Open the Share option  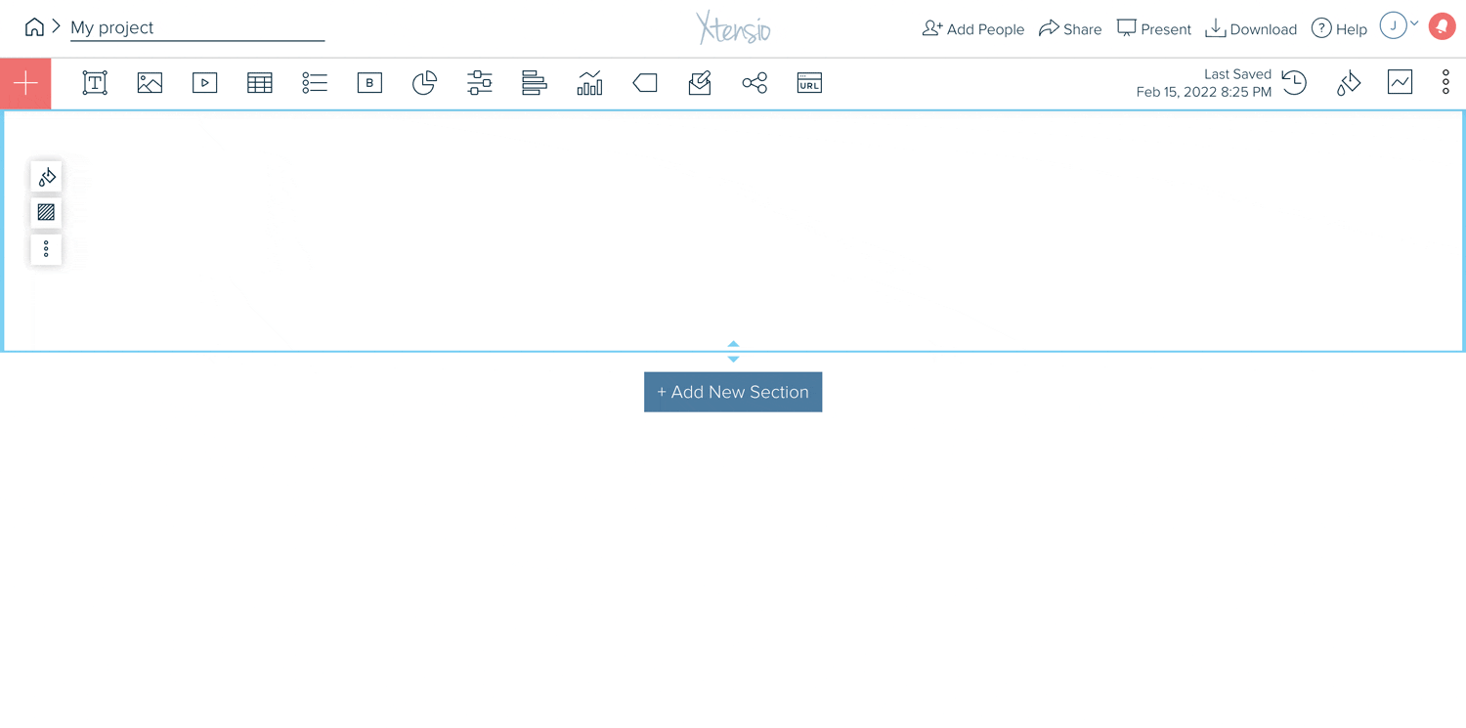point(1070,29)
